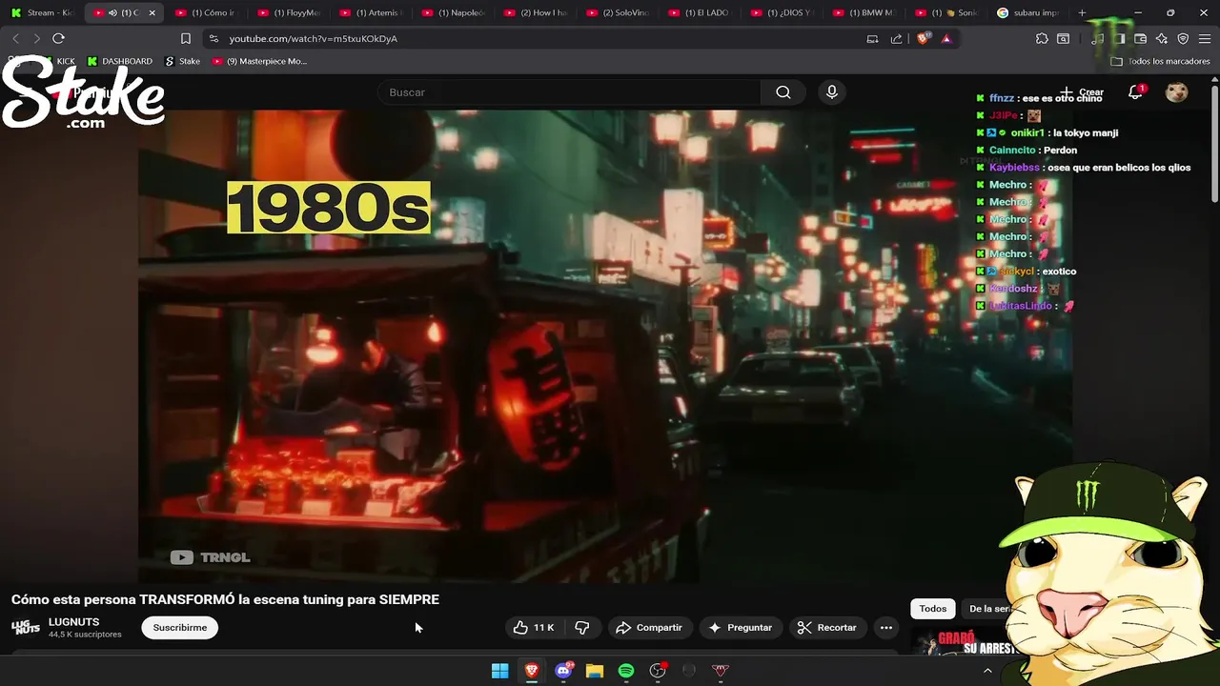The width and height of the screenshot is (1220, 686).
Task: Click the Compartir button
Action: [649, 627]
